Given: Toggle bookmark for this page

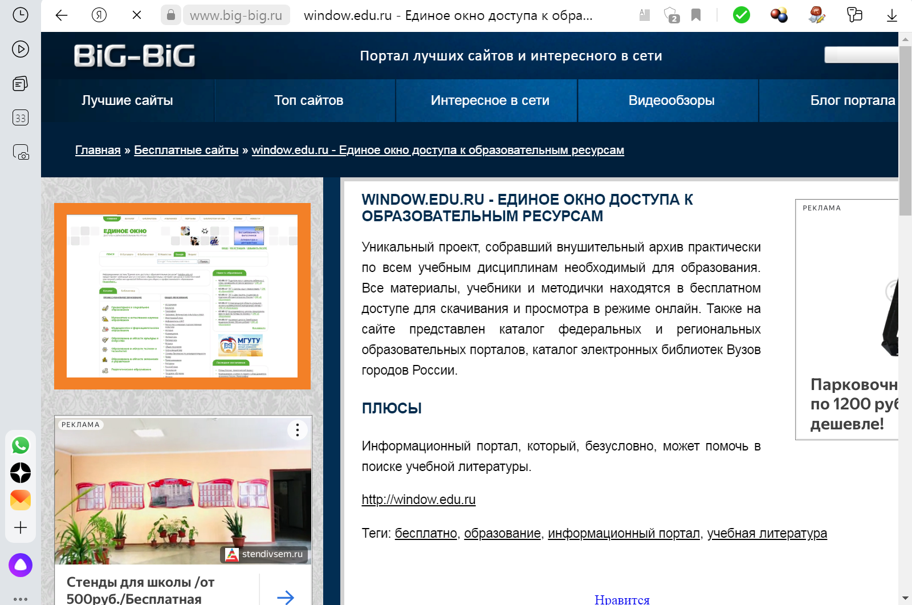Looking at the screenshot, I should tap(696, 15).
